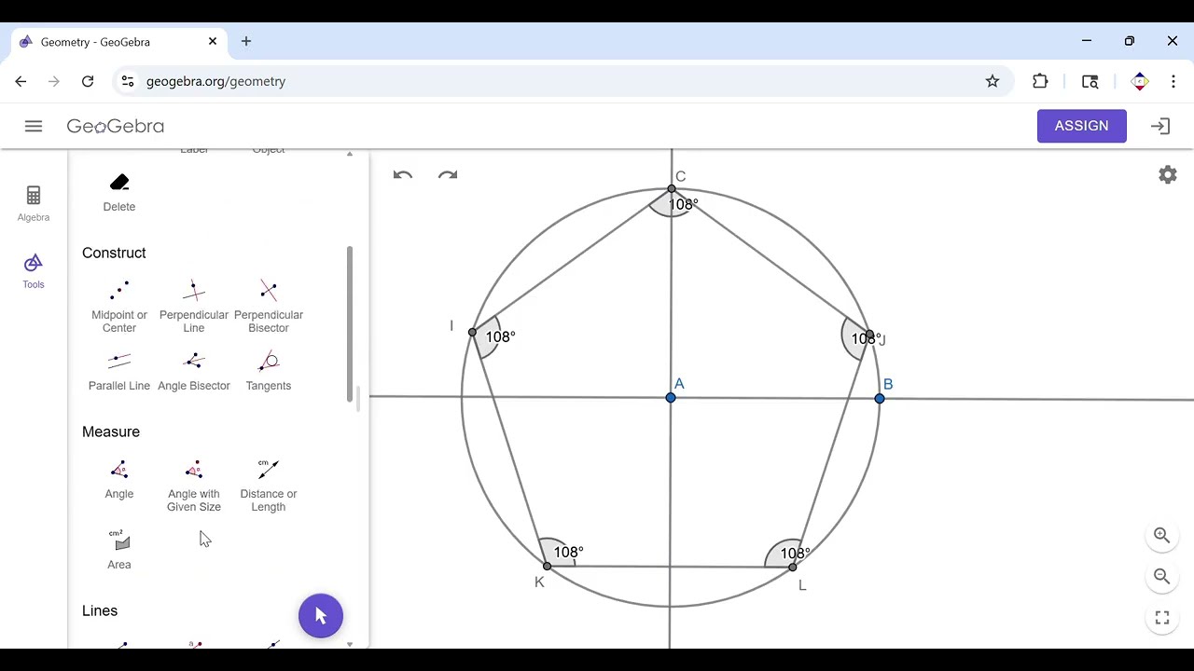Enter fullscreen mode
Image resolution: width=1194 pixels, height=671 pixels.
click(1162, 618)
